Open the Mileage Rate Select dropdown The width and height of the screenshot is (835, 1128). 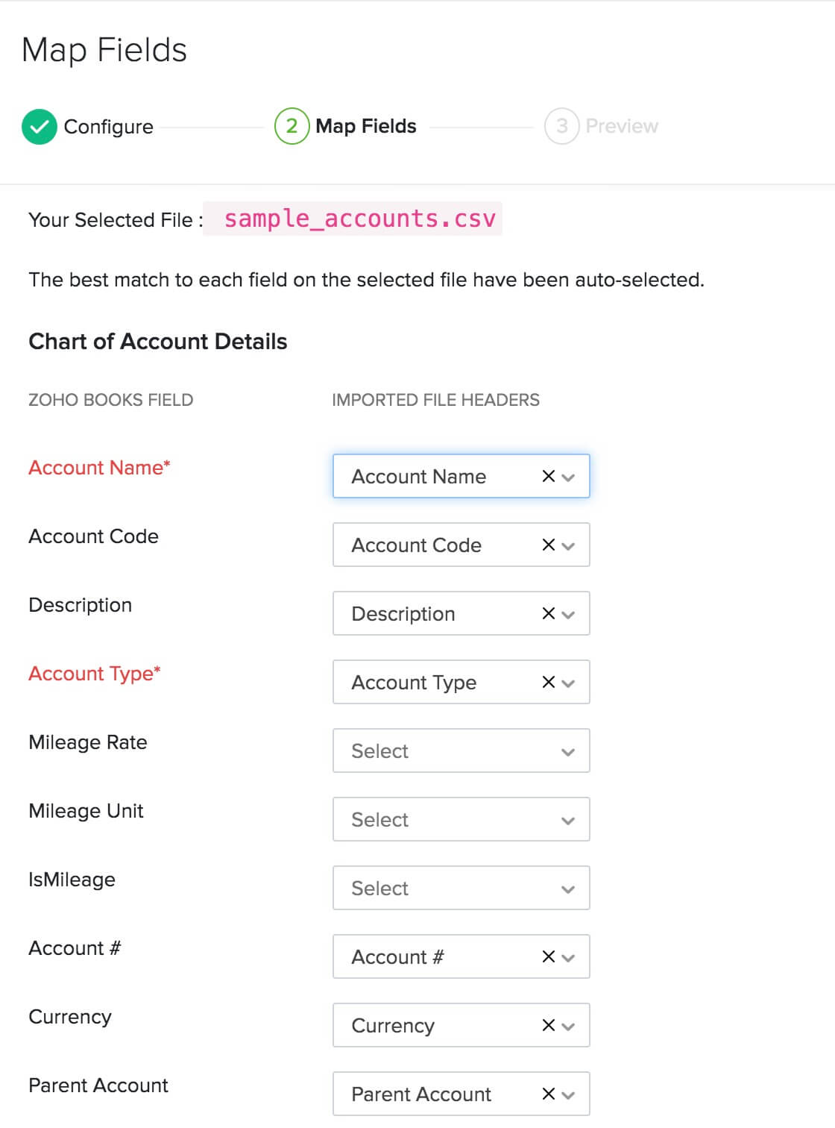[x=568, y=751]
